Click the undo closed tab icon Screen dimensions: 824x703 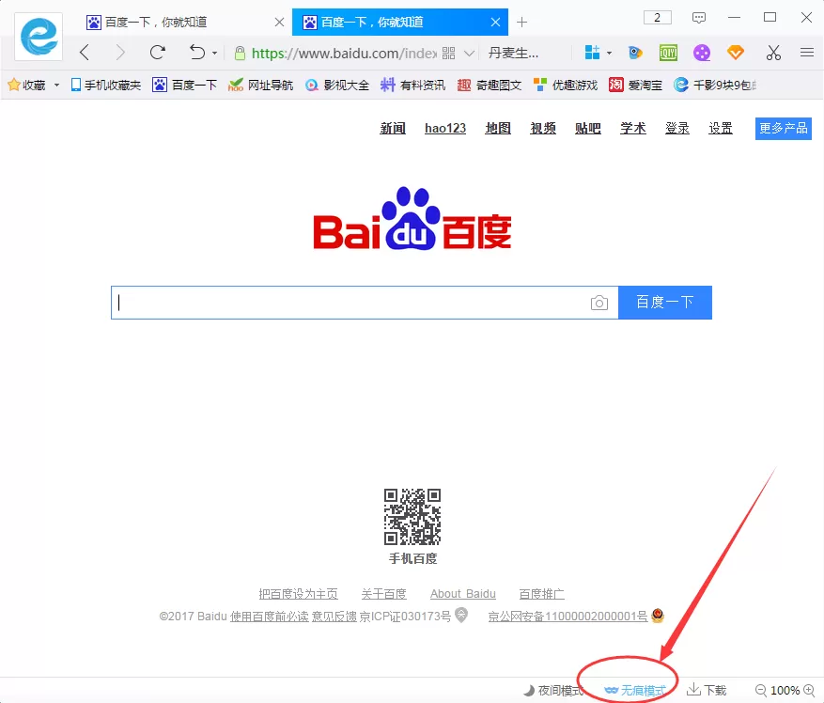coord(197,53)
